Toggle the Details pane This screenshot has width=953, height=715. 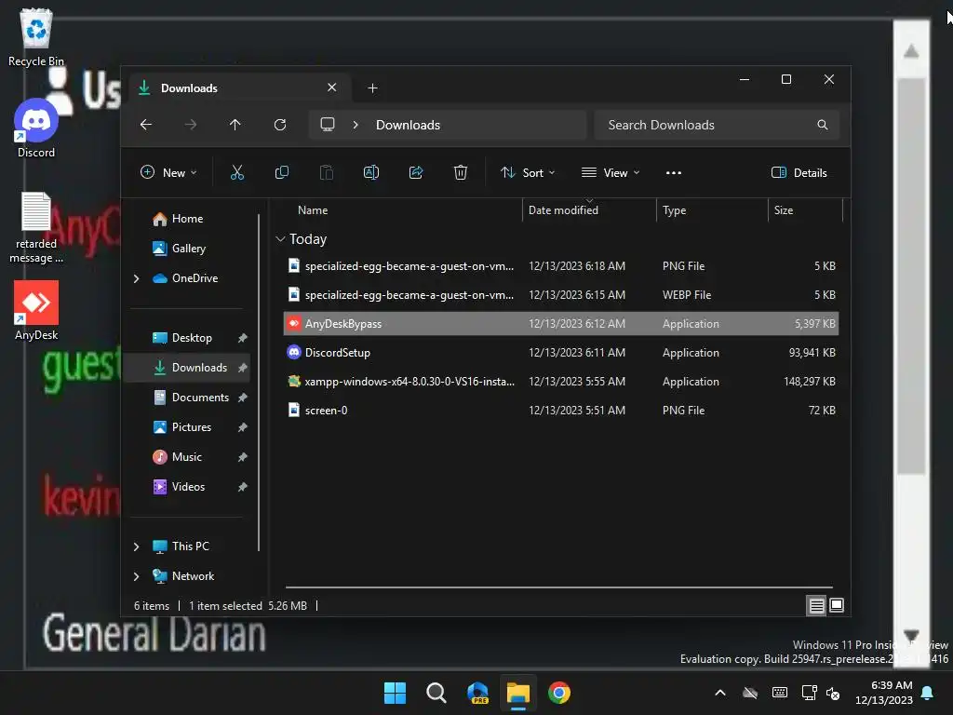(799, 172)
